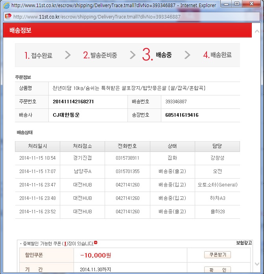Click the 오토소터(General) cell
The image size is (264, 274).
coord(218,185)
